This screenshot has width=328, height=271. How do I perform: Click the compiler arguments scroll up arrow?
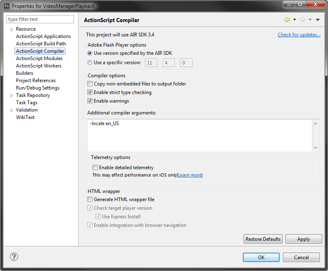tap(315, 123)
